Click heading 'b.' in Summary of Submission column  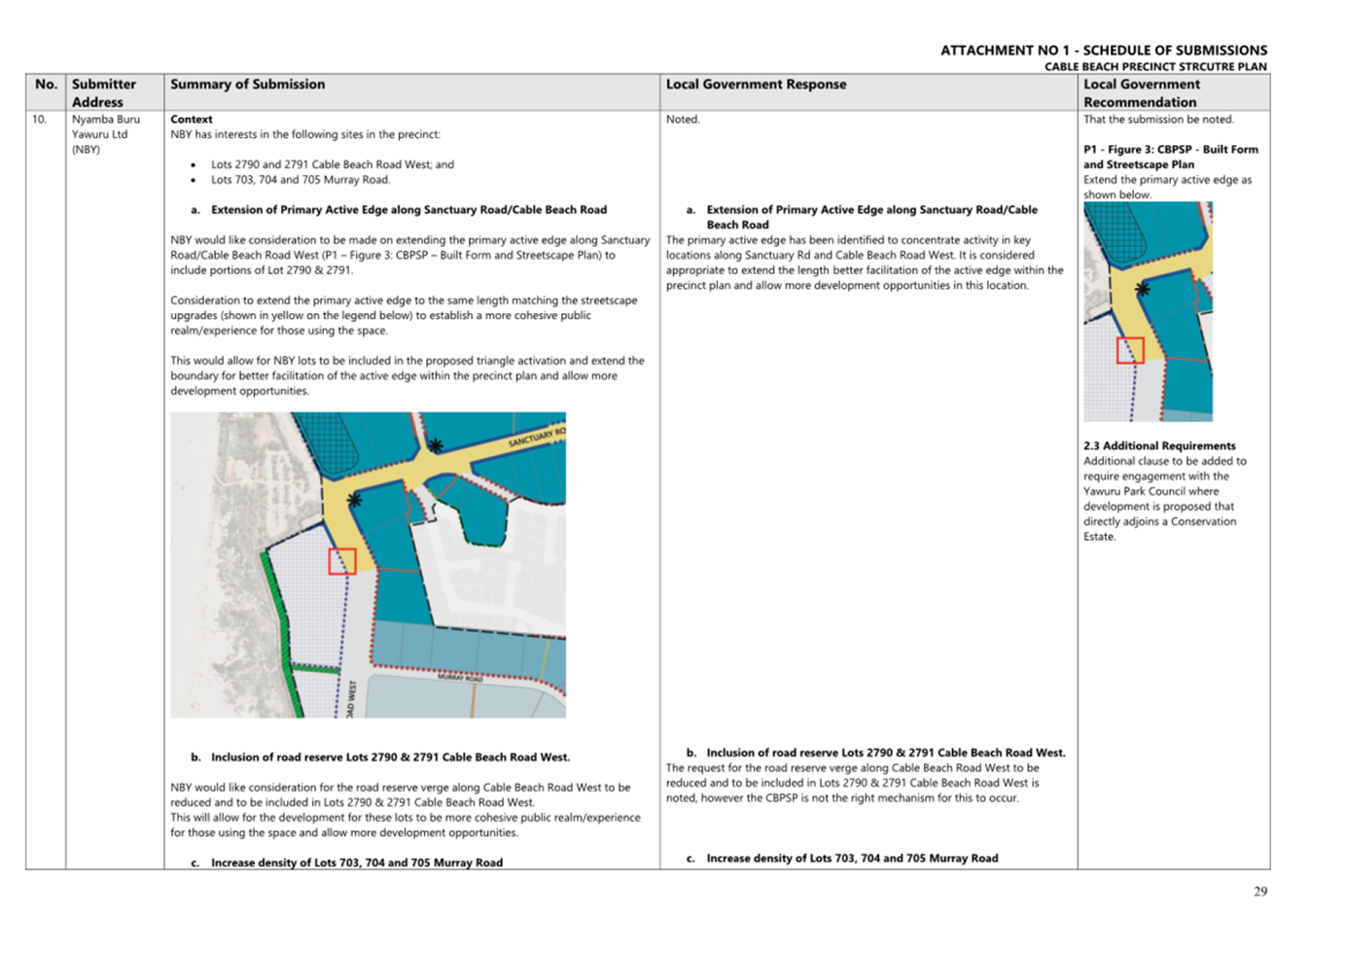click(x=380, y=758)
